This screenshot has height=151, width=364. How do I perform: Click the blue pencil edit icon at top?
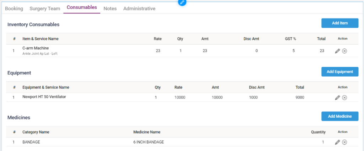(x=182, y=2)
